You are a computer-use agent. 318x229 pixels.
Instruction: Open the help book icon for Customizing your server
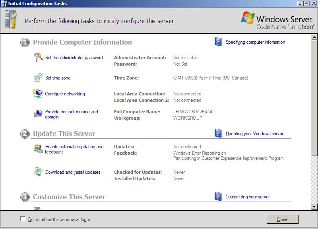tap(218, 196)
